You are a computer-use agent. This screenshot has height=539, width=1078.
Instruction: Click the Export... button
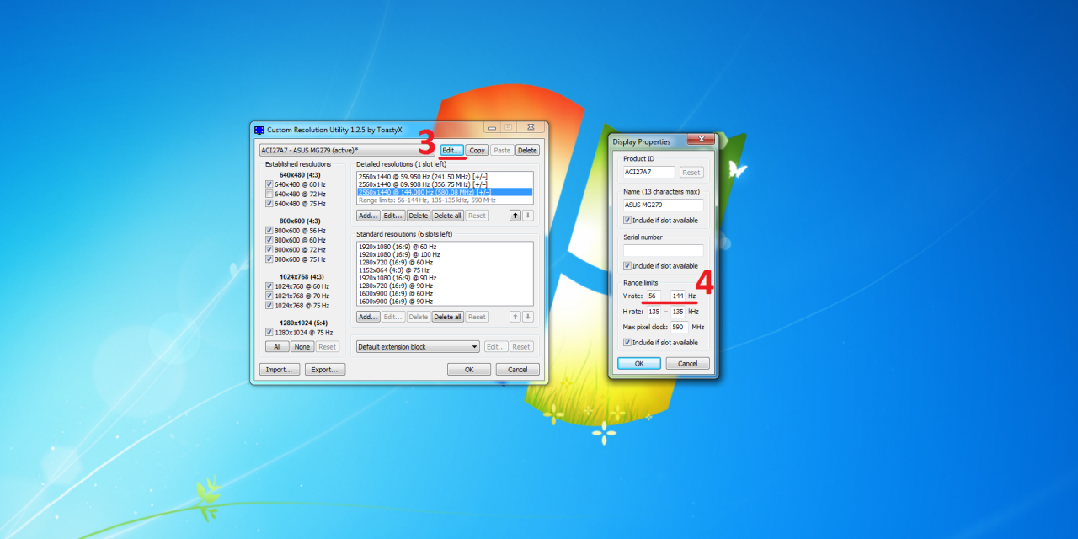tap(325, 370)
